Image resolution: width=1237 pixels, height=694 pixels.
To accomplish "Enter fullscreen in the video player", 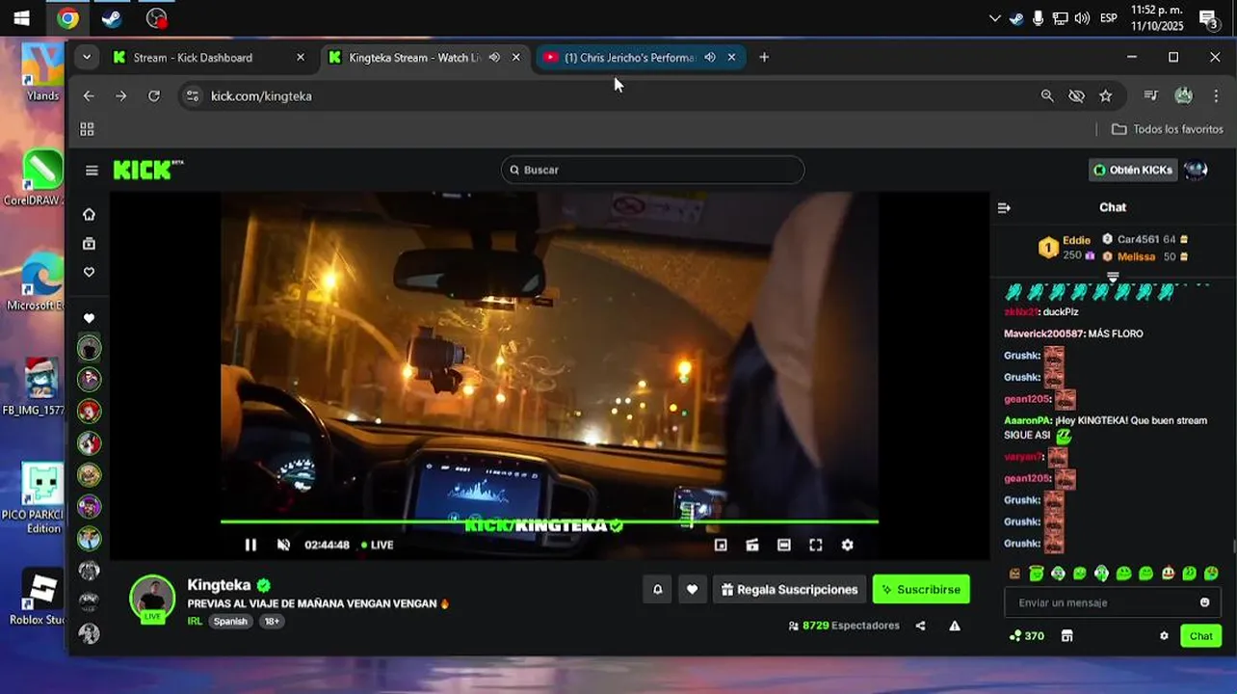I will [816, 545].
